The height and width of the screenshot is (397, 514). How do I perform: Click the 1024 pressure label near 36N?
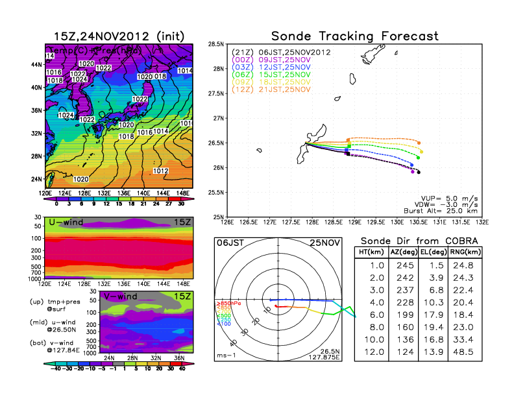click(x=66, y=115)
